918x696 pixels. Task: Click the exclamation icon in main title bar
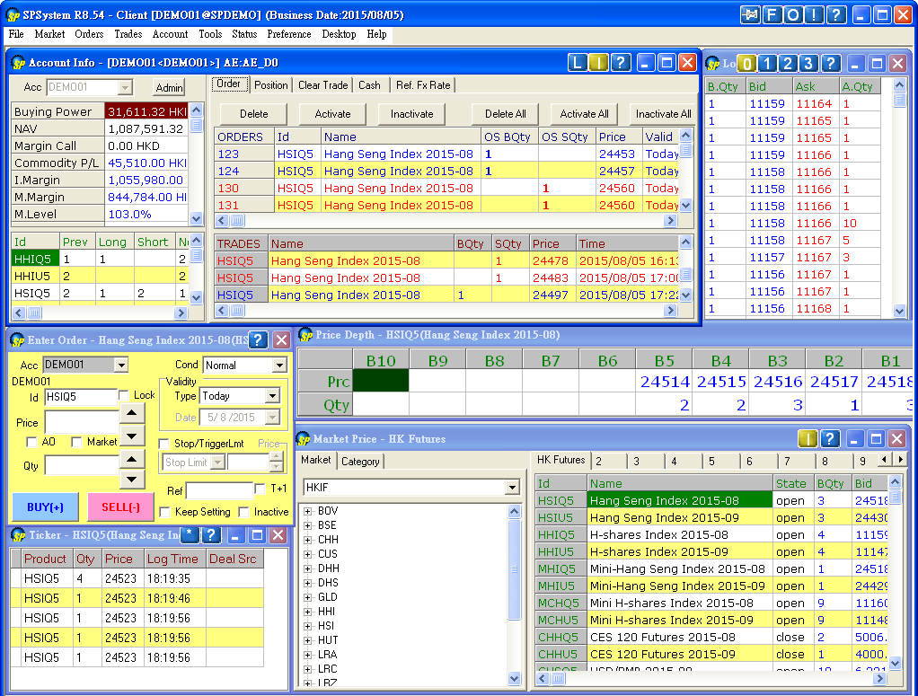(815, 14)
